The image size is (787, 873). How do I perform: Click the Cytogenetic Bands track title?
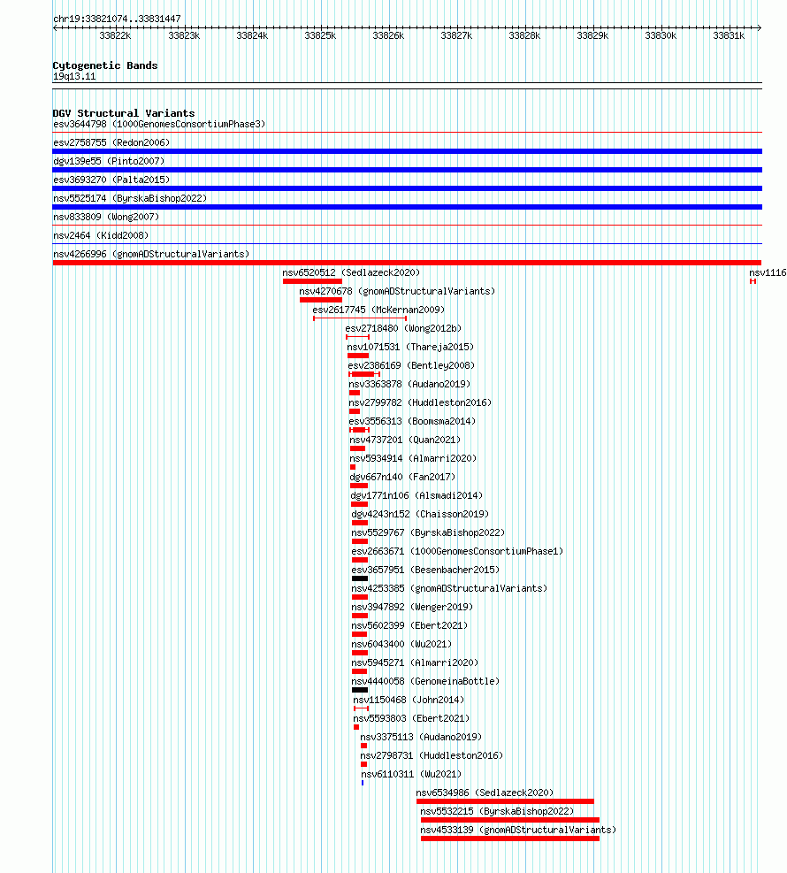pos(105,65)
